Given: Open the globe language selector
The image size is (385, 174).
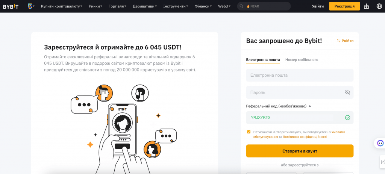Looking at the screenshot, I should pyautogui.click(x=379, y=6).
